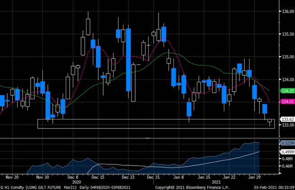Click the 0.48M axis label
This screenshot has width=295, height=190.
click(287, 159)
